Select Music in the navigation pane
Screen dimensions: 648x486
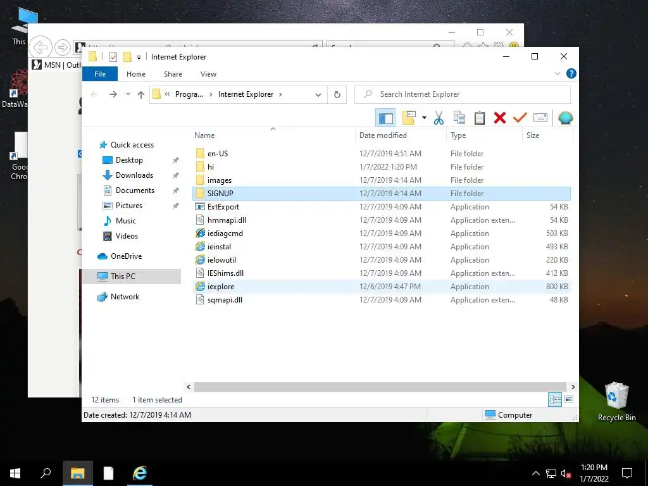point(126,221)
